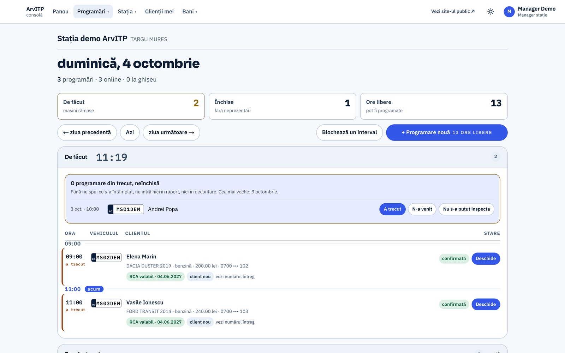The width and height of the screenshot is (565, 353).
Task: Select the De făcut summary card
Action: pos(131,106)
